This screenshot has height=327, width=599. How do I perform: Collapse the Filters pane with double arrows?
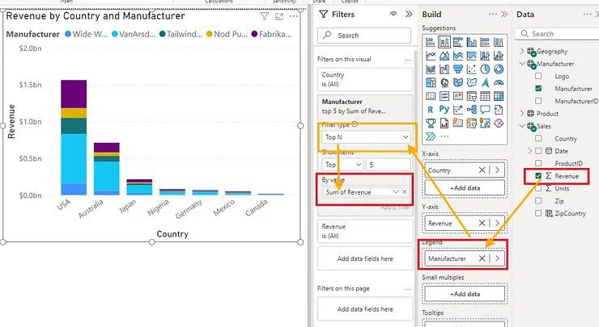click(x=409, y=14)
